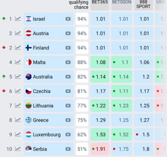Show Lithuania's odds chart icon
This screenshot has height=157, width=167.
tap(18, 105)
